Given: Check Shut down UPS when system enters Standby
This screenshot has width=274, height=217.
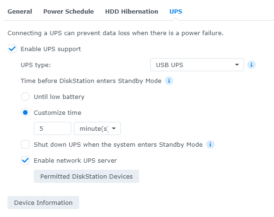Looking at the screenshot, I should (x=25, y=144).
